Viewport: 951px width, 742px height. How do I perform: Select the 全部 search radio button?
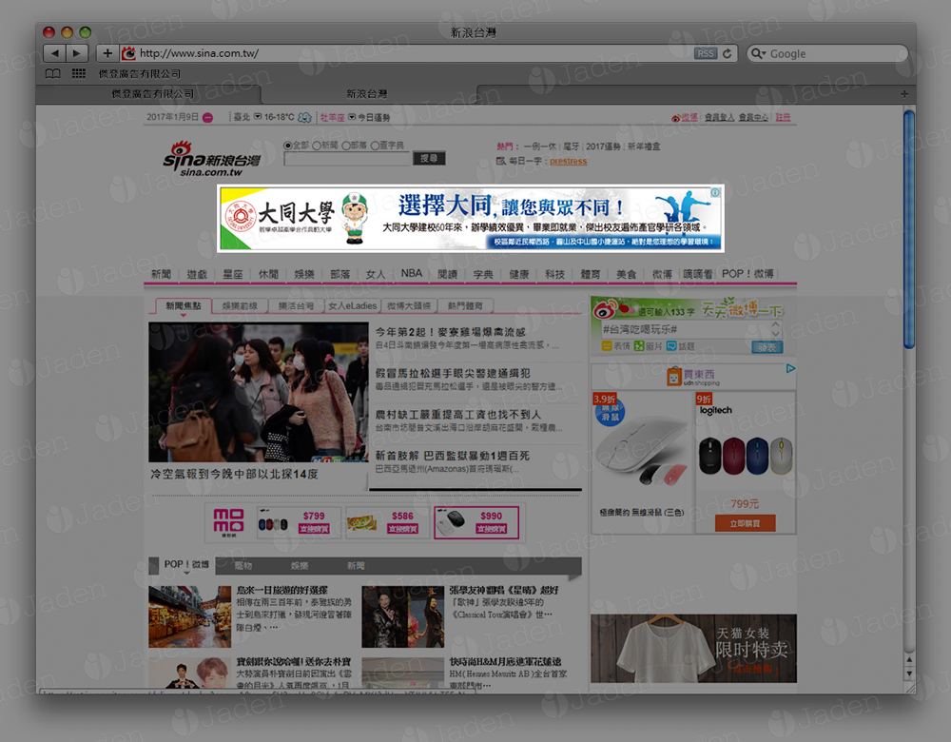click(287, 146)
